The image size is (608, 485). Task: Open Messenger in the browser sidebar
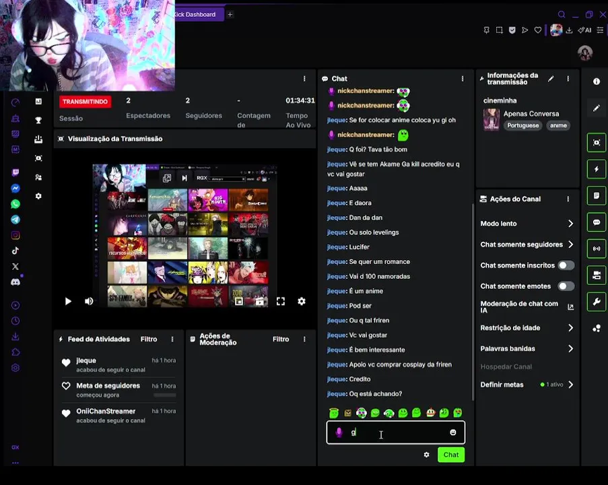pyautogui.click(x=15, y=188)
